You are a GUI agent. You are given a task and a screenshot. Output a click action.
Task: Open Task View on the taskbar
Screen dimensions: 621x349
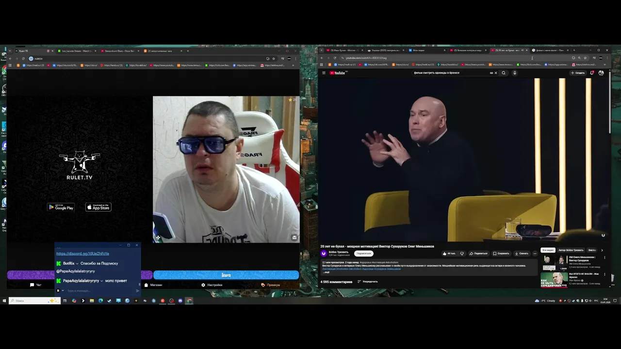click(x=65, y=301)
